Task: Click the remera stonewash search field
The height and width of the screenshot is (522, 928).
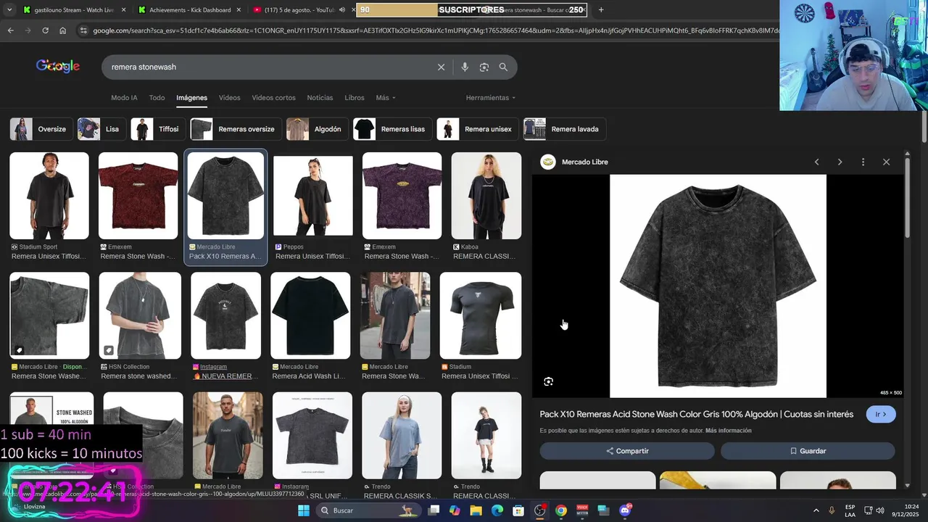Action: tap(268, 67)
